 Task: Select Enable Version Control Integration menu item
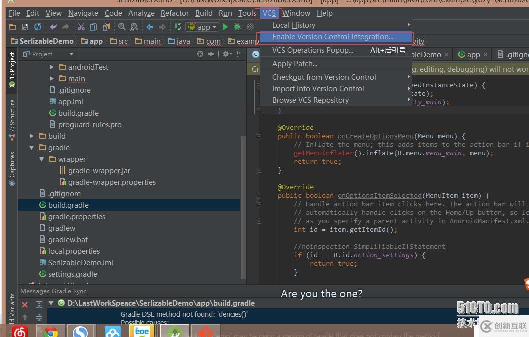[x=333, y=37]
